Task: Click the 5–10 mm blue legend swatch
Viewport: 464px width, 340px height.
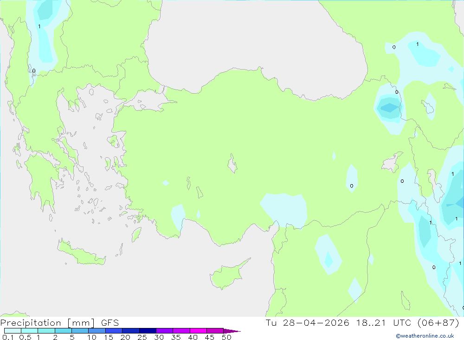Action: click(80, 331)
